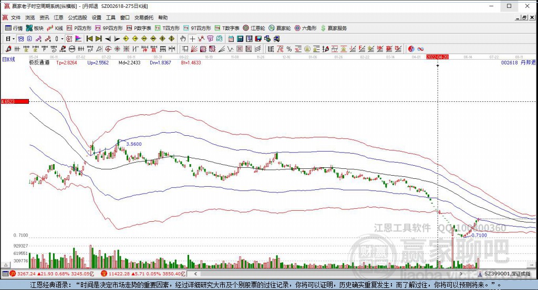The height and width of the screenshot is (290, 538).
Task: Open the 江恩 menu
Action: [x=58, y=17]
